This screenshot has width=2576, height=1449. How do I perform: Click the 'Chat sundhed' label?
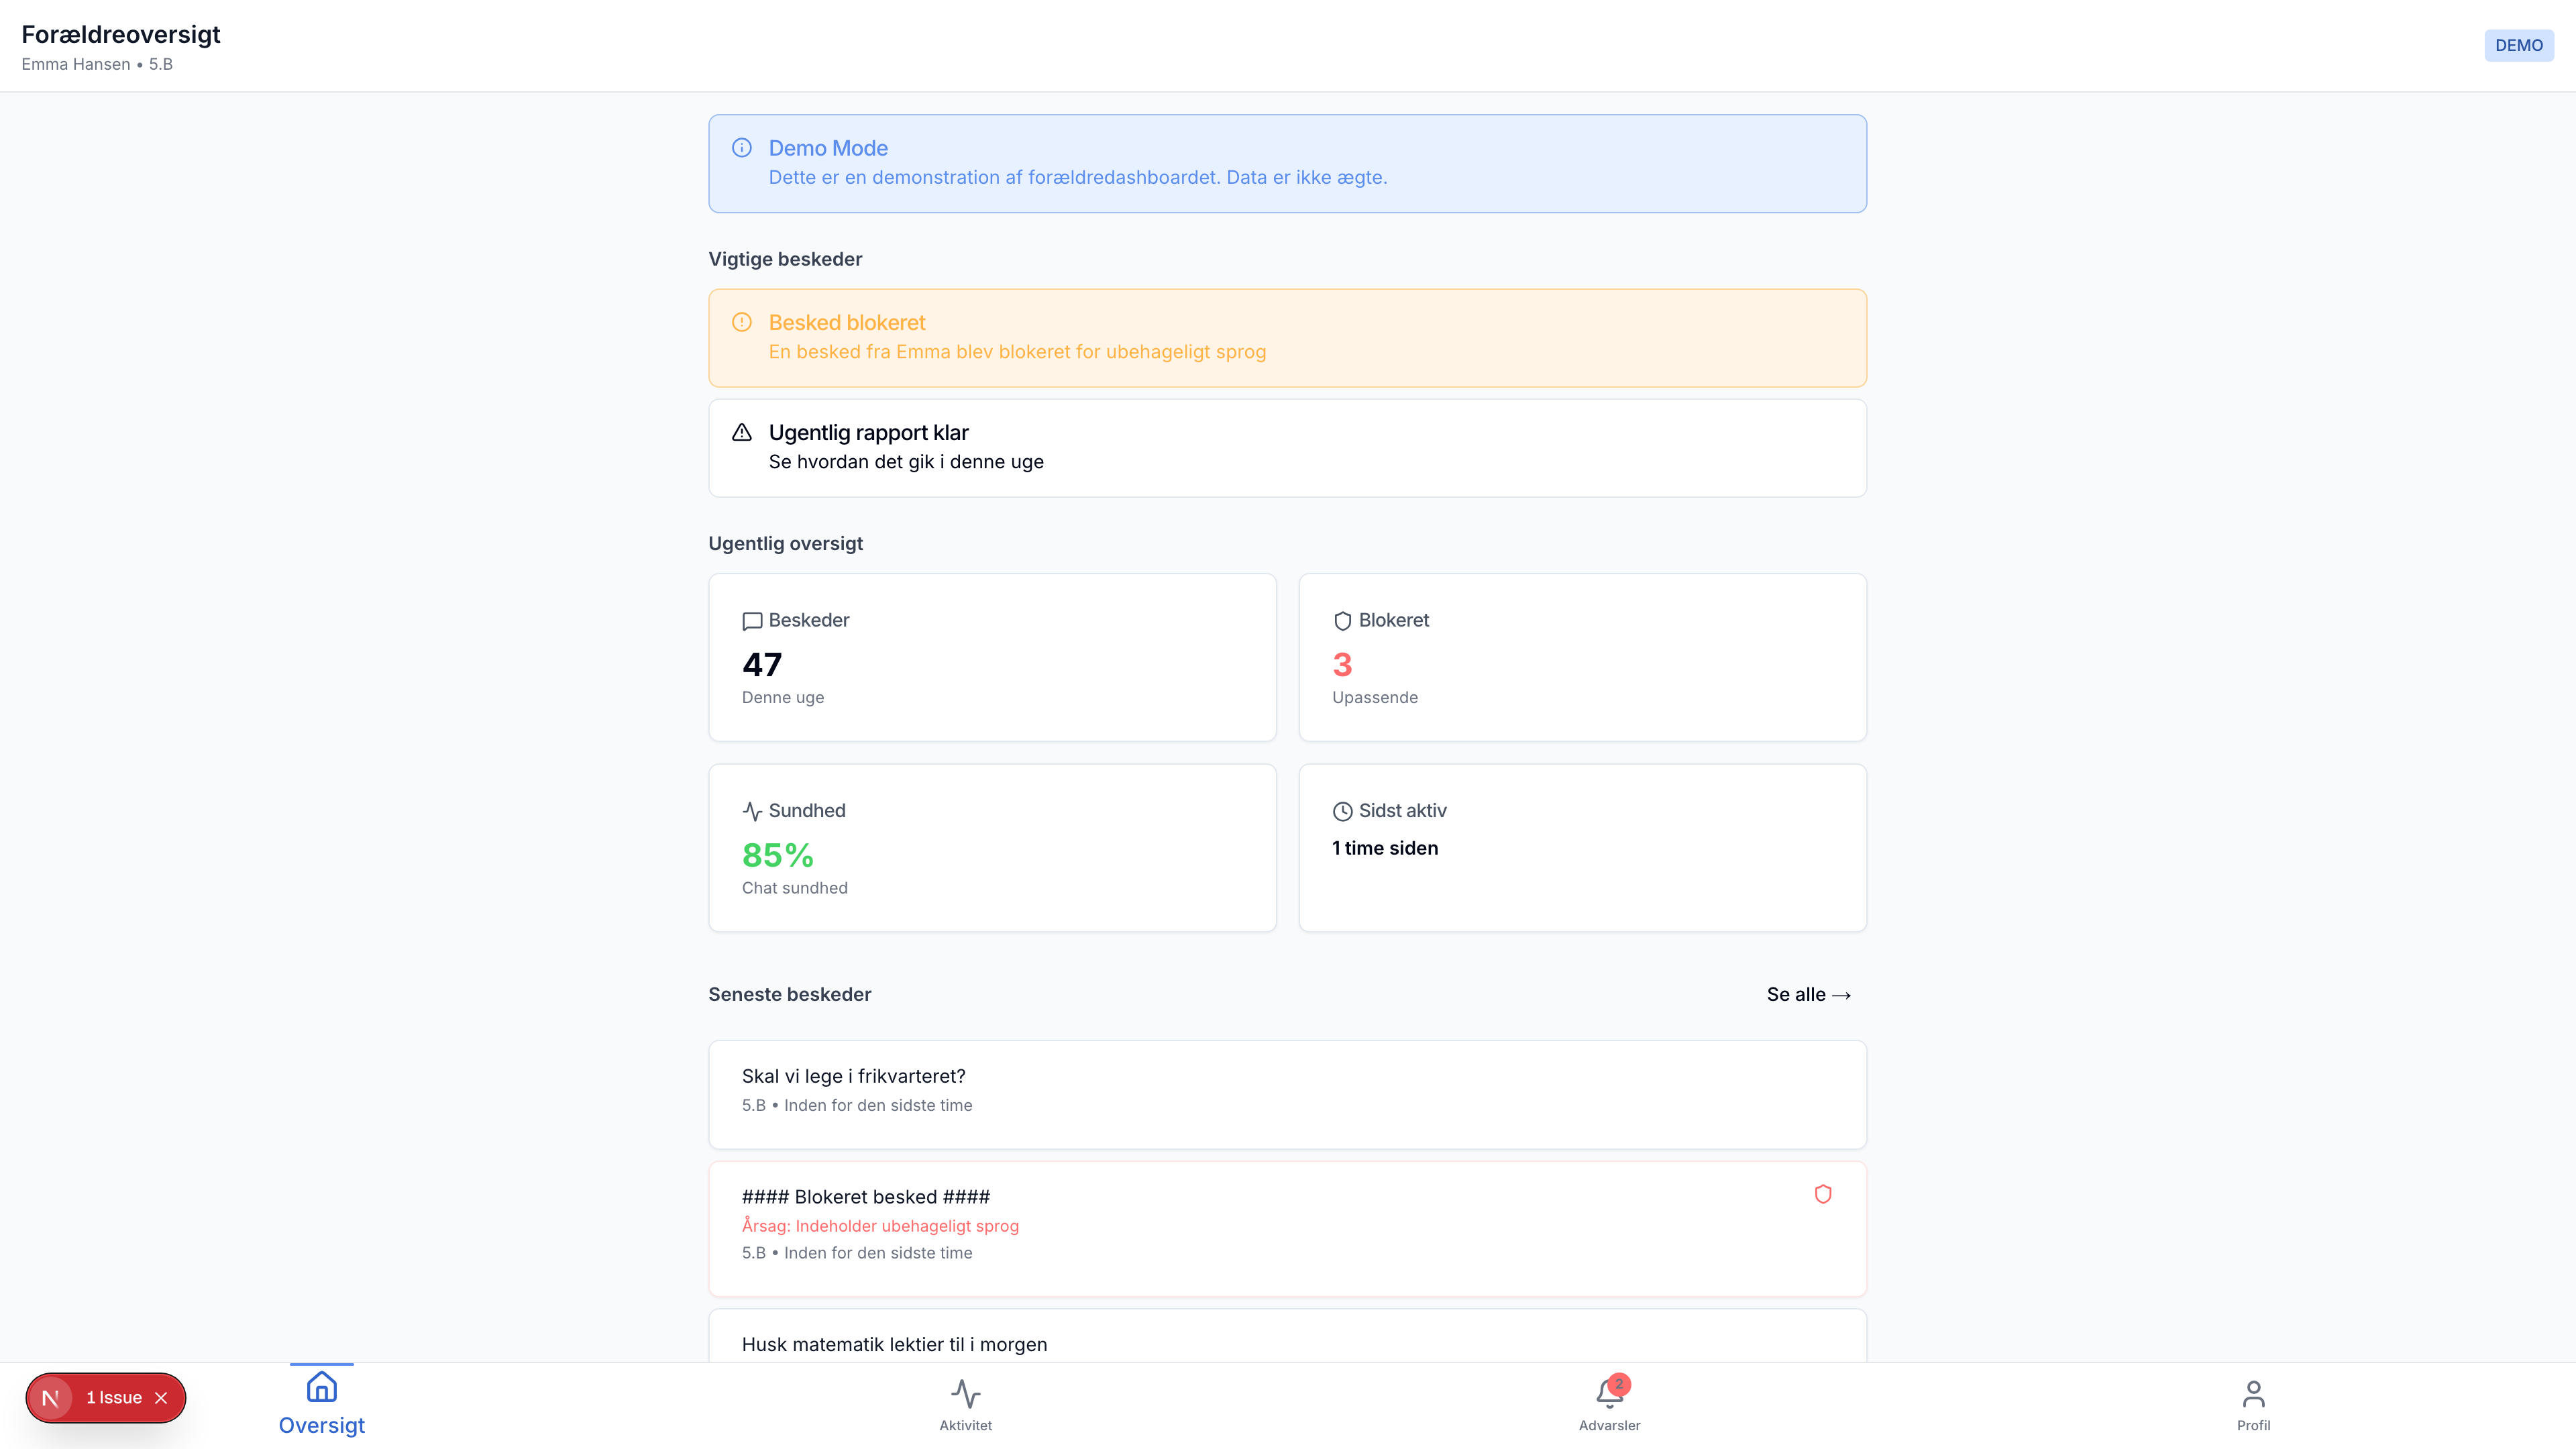794,888
